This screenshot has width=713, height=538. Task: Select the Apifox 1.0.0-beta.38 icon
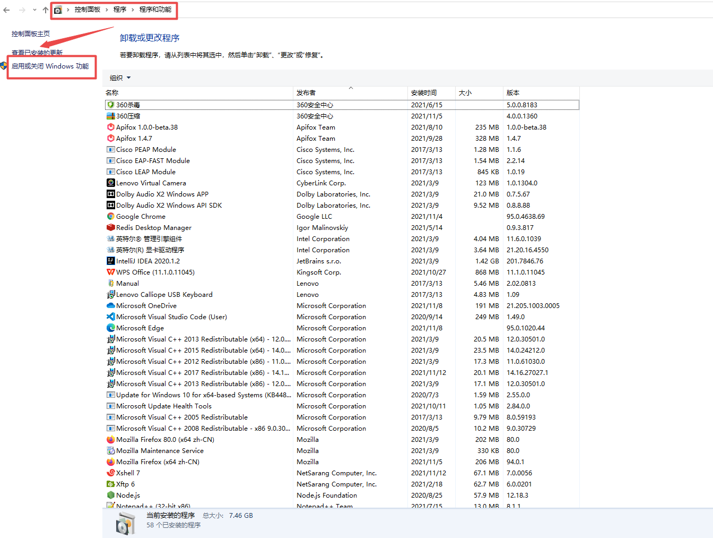pos(111,127)
